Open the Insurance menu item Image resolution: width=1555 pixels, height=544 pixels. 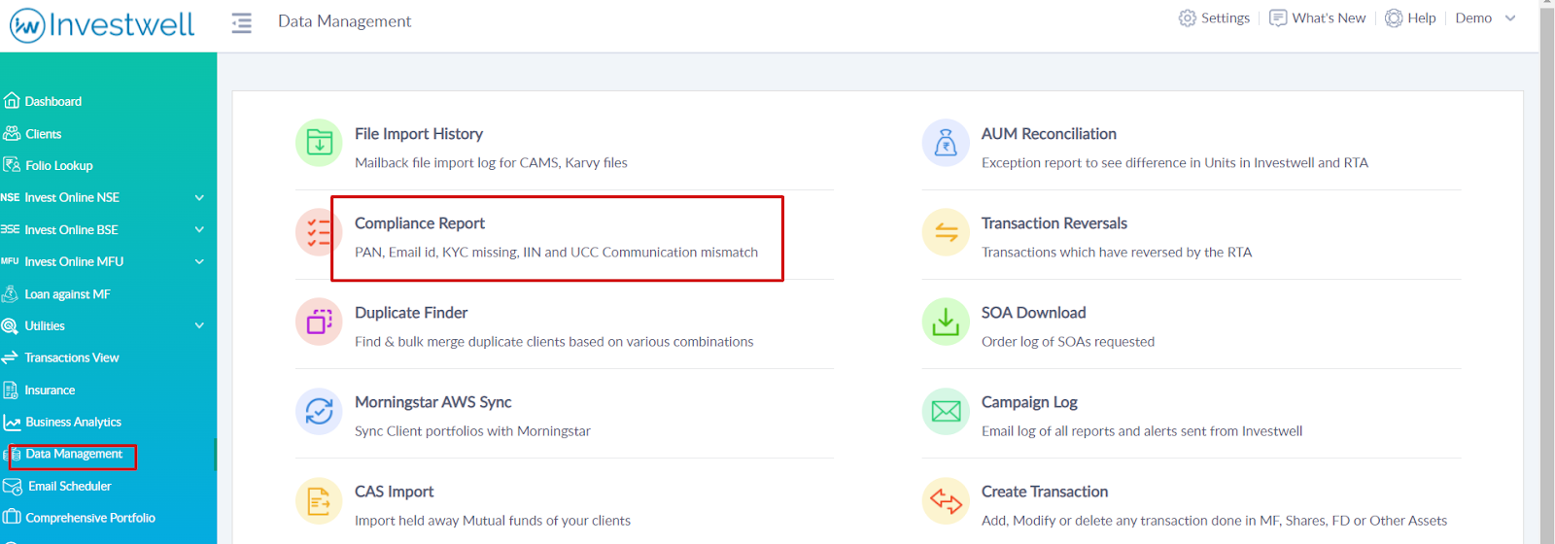click(x=50, y=391)
